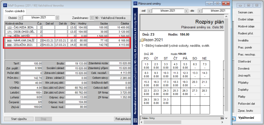264x125 pixels.
Task: Click the next month arrow after -od field
Action: click(186, 11)
